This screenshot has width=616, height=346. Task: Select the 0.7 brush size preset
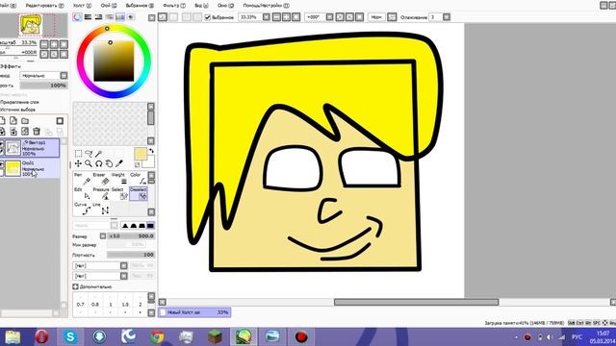click(x=81, y=305)
